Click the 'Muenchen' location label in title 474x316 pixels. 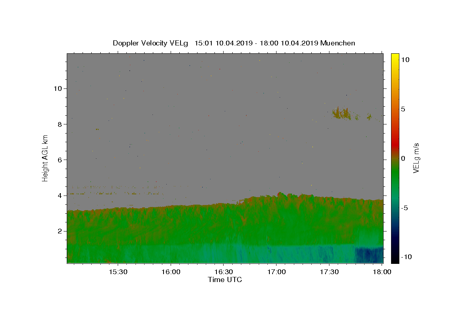(x=338, y=43)
